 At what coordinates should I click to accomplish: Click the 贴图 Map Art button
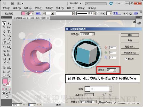click(x=130, y=47)
